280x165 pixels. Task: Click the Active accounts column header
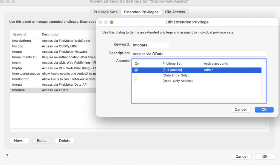(216, 64)
